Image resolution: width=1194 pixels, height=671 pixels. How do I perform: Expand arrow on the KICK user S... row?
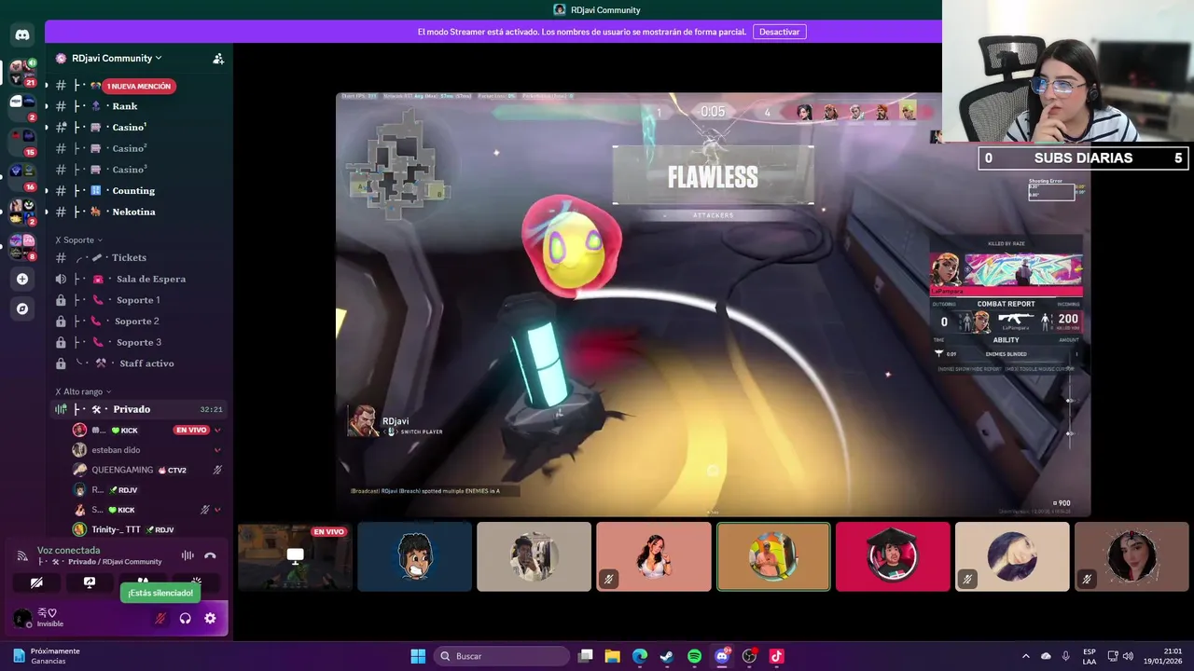(x=217, y=510)
